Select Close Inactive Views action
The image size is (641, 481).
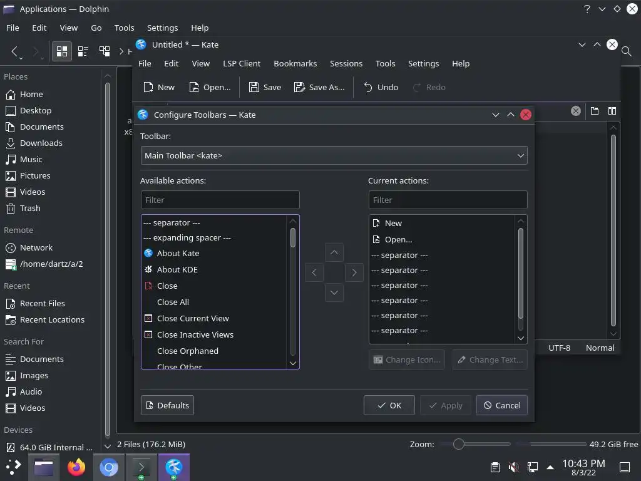pos(214,334)
